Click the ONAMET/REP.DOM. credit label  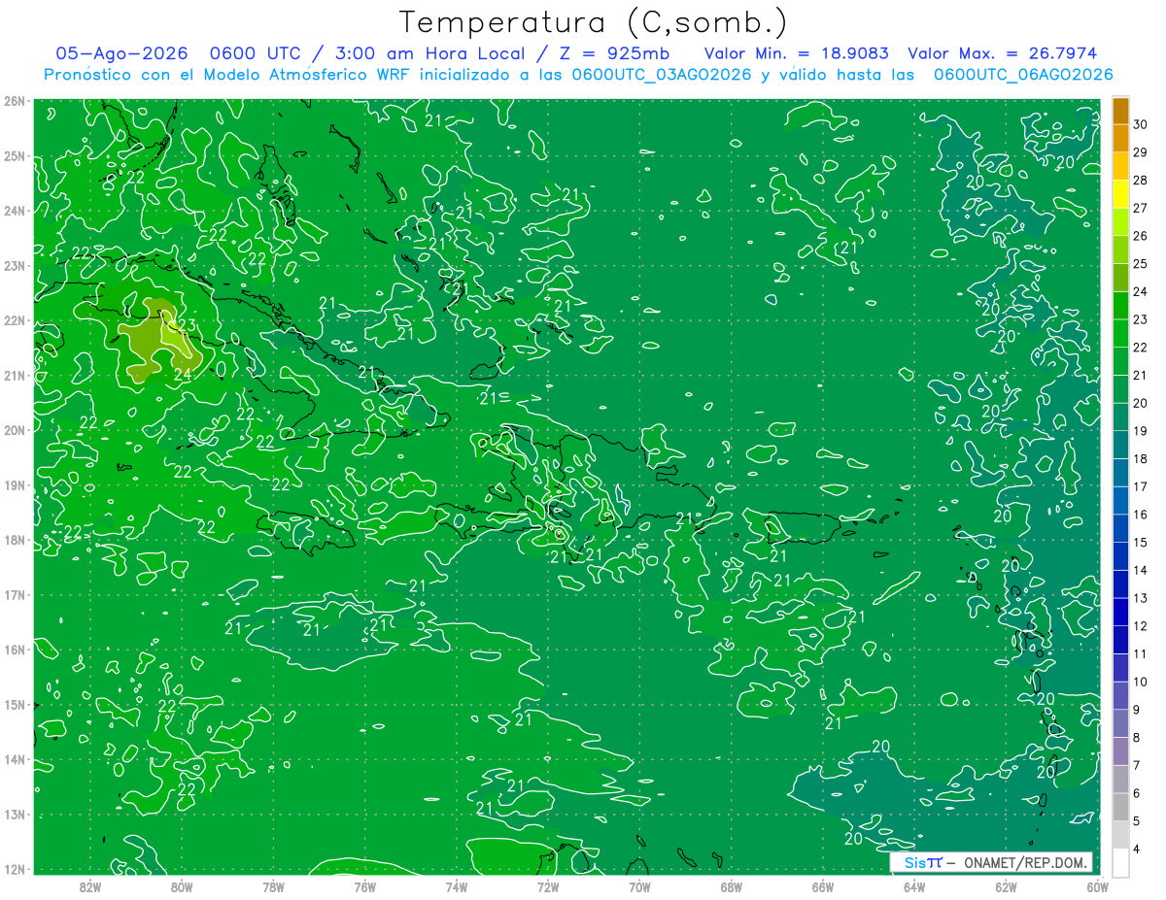coord(1025,862)
